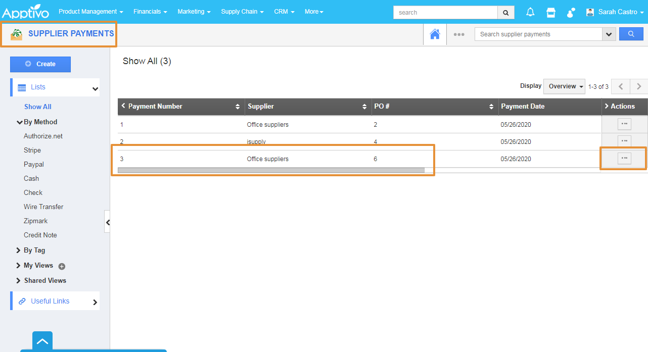Viewport: 648px width, 352px height.
Task: Open Product Management menu
Action: (x=91, y=12)
